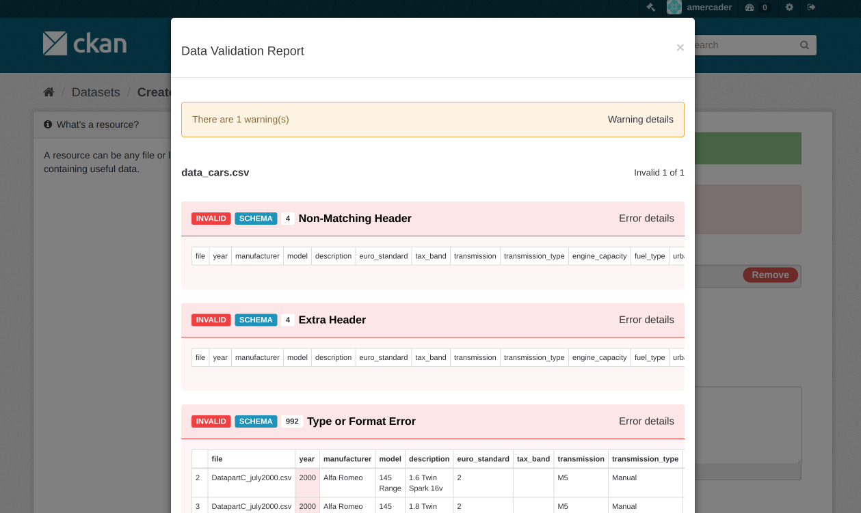861x513 pixels.
Task: Click the Non-Matching Header heading
Action: [x=355, y=219]
